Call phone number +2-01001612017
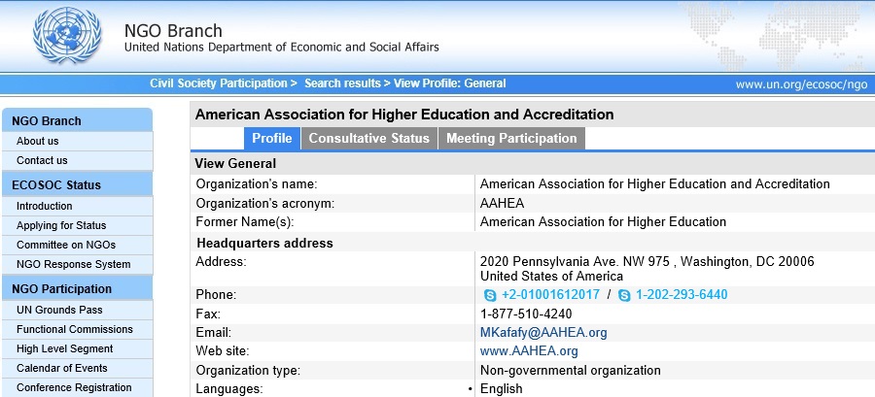The width and height of the screenshot is (875, 397). 551,294
